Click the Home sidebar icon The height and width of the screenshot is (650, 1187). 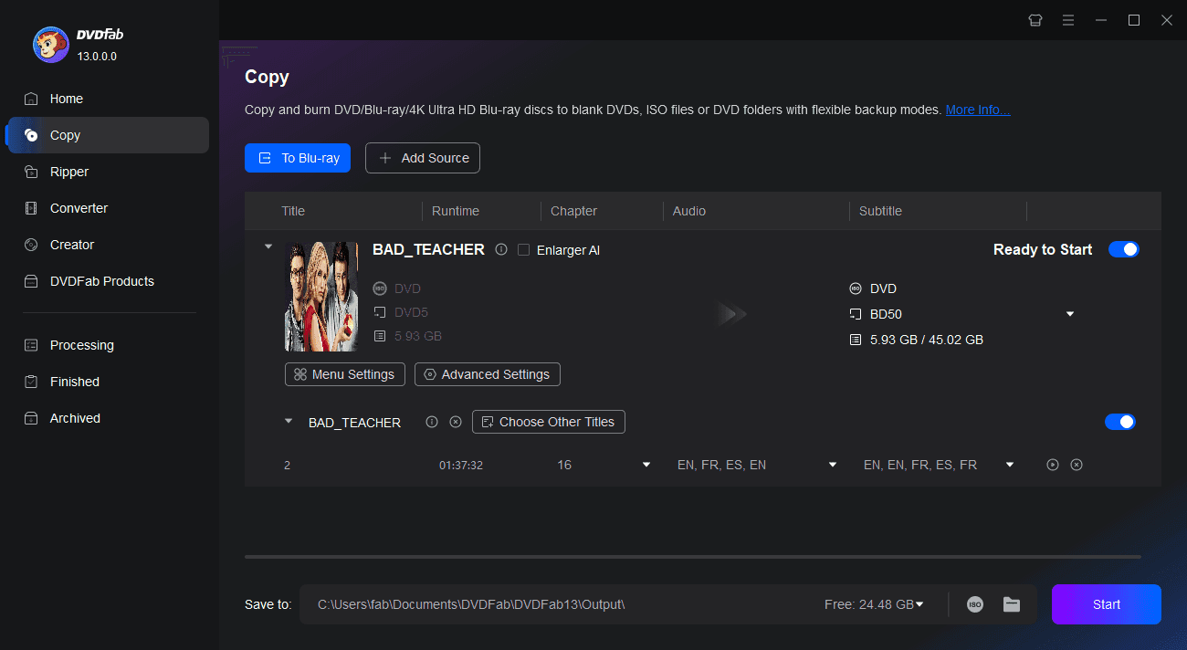coord(32,99)
